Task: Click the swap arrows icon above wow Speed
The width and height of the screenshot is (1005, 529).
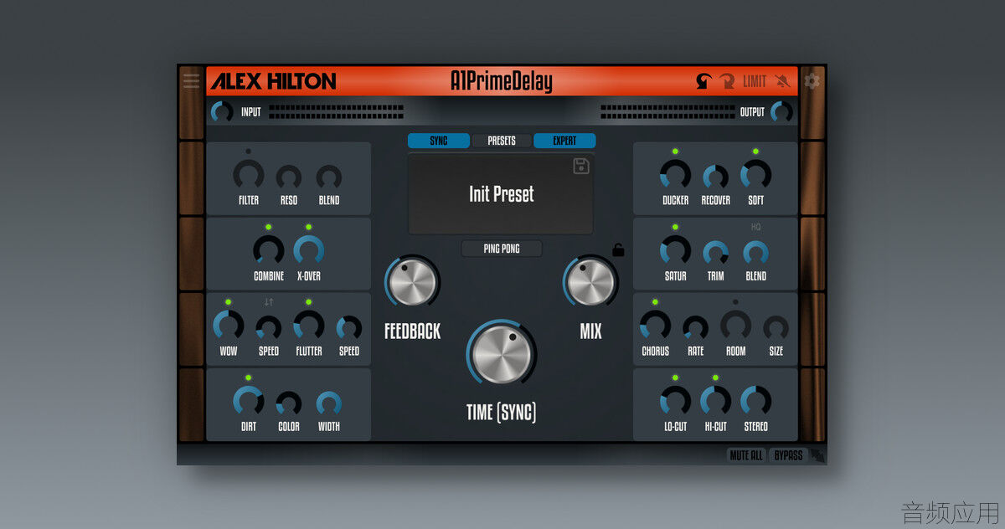Action: (269, 302)
